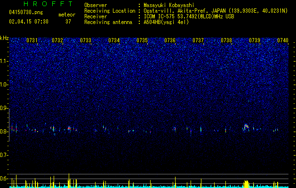Click the 1.0 kHz axis label
The width and height of the screenshot is (296, 188).
[x=4, y=85]
